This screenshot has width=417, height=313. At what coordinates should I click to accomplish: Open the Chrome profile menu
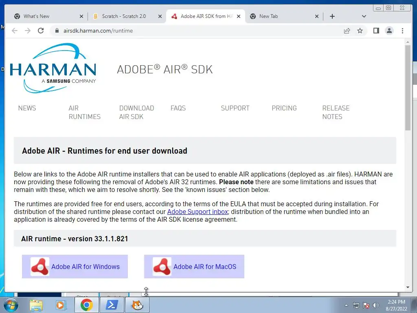pos(389,31)
